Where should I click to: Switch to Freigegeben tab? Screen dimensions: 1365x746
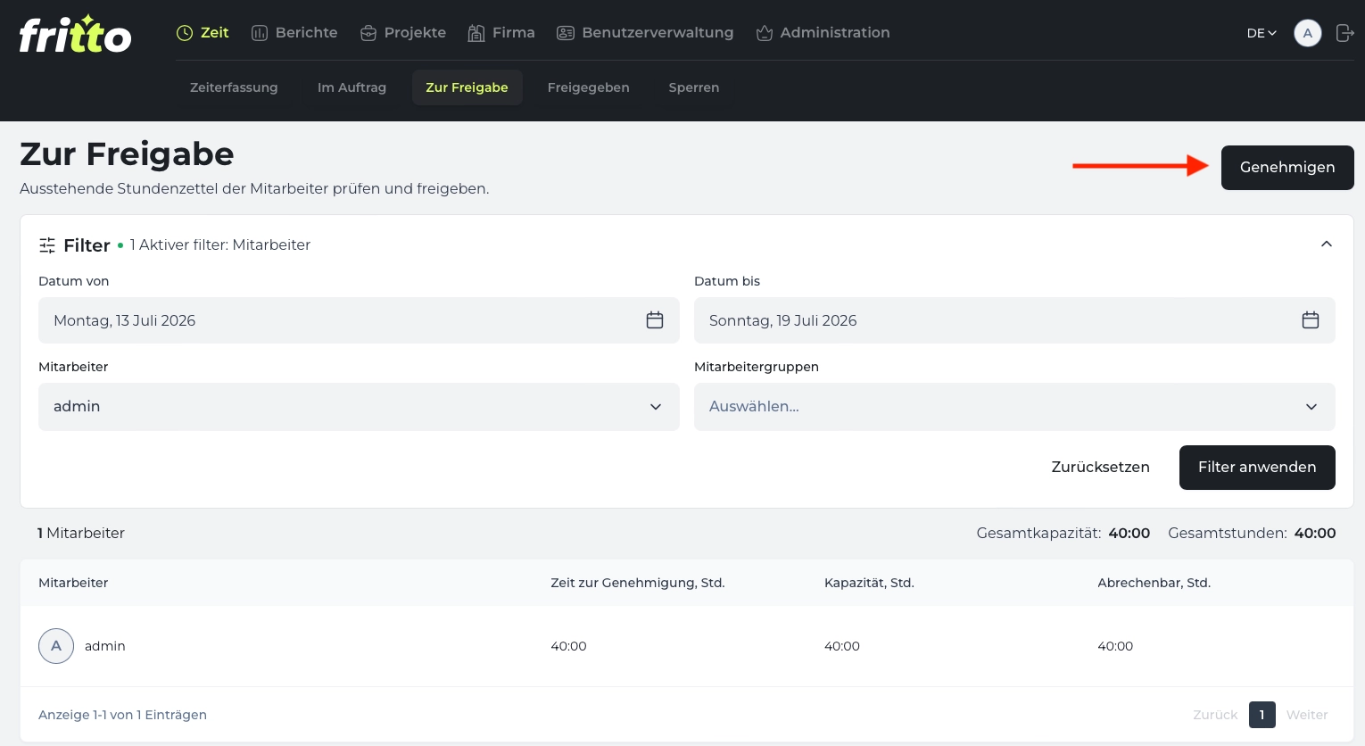(x=589, y=87)
